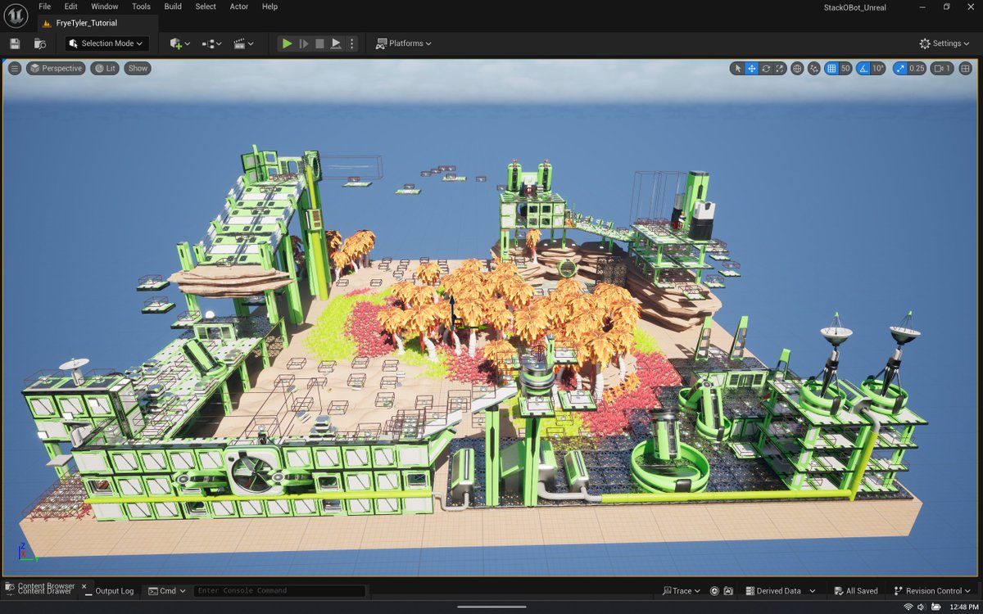Toggle surface snapping icon
Image resolution: width=983 pixels, height=614 pixels.
(814, 68)
